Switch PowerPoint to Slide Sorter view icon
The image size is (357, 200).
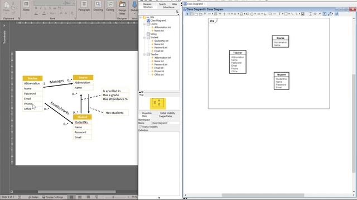pyautogui.click(x=80, y=197)
